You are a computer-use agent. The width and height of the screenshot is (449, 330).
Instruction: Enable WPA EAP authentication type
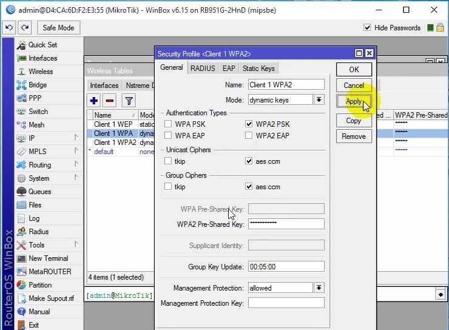click(x=168, y=135)
